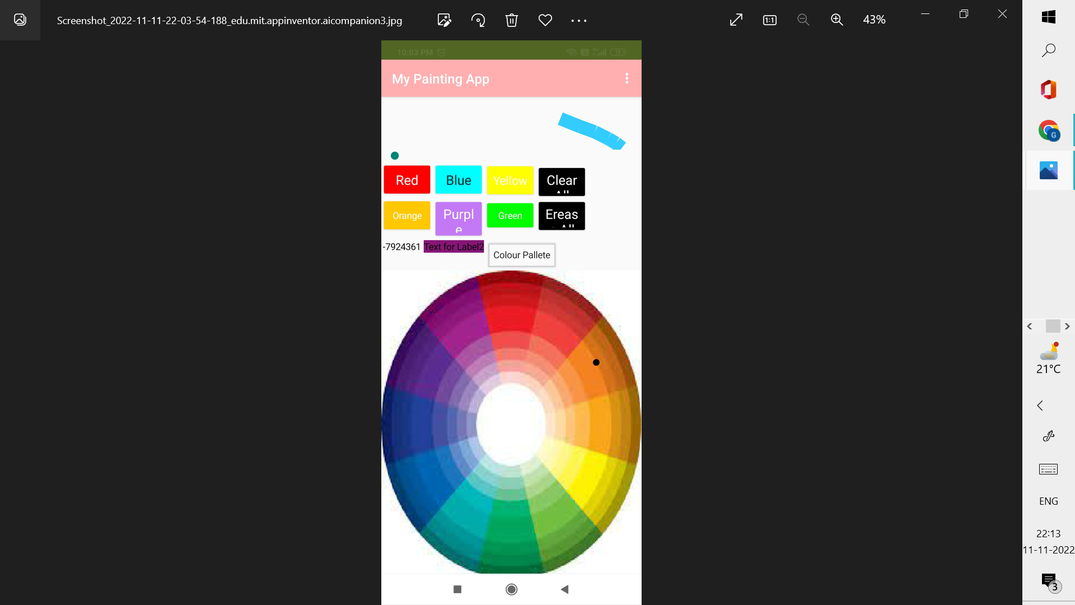Switch to actual size with the 1:1 icon
Screen dimensions: 1075x605
tap(769, 20)
